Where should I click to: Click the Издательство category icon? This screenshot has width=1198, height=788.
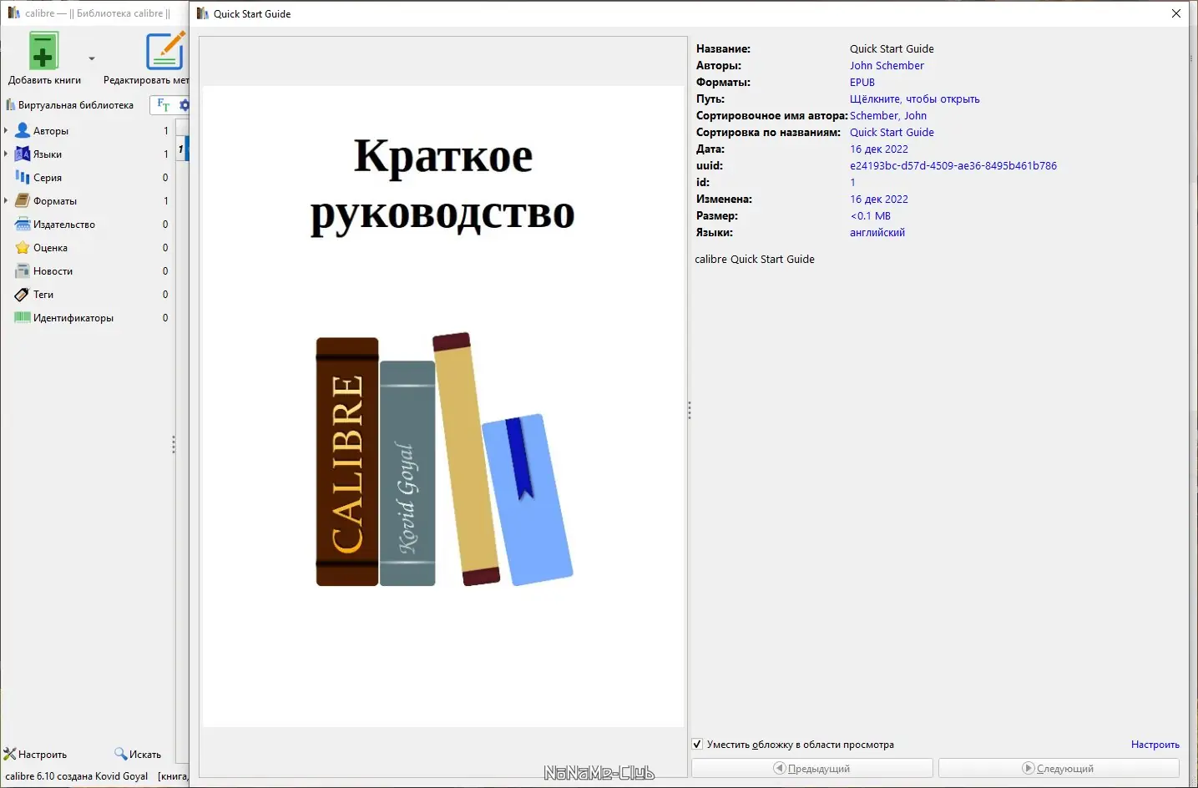(23, 224)
